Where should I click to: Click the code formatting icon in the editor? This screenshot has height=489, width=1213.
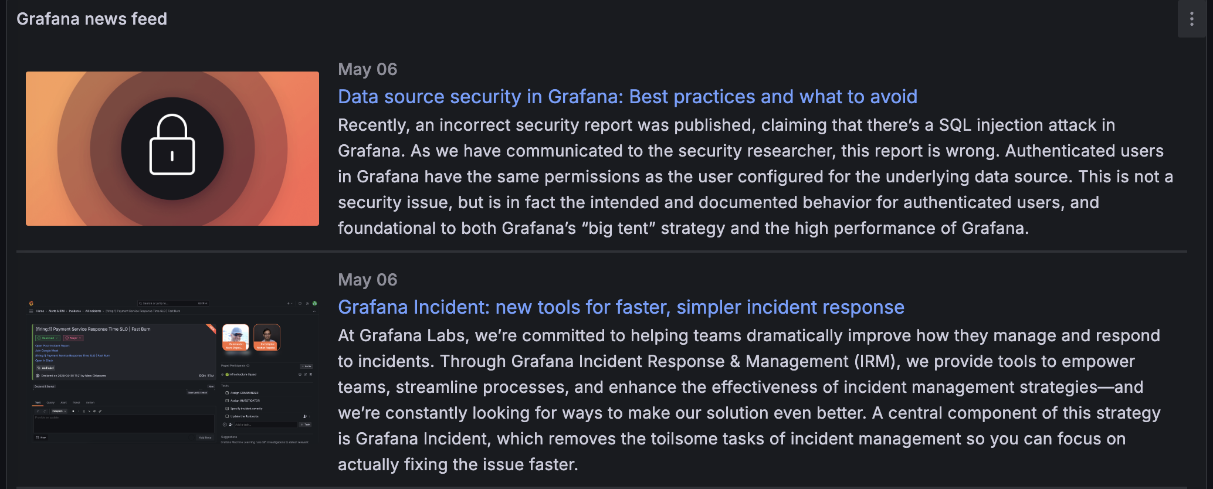coord(94,412)
